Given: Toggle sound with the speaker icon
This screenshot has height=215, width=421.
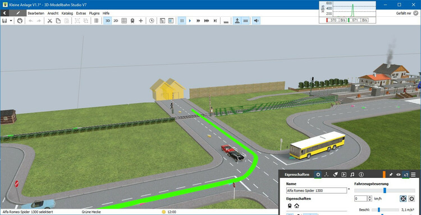Looking at the screenshot, I should pos(257,21).
